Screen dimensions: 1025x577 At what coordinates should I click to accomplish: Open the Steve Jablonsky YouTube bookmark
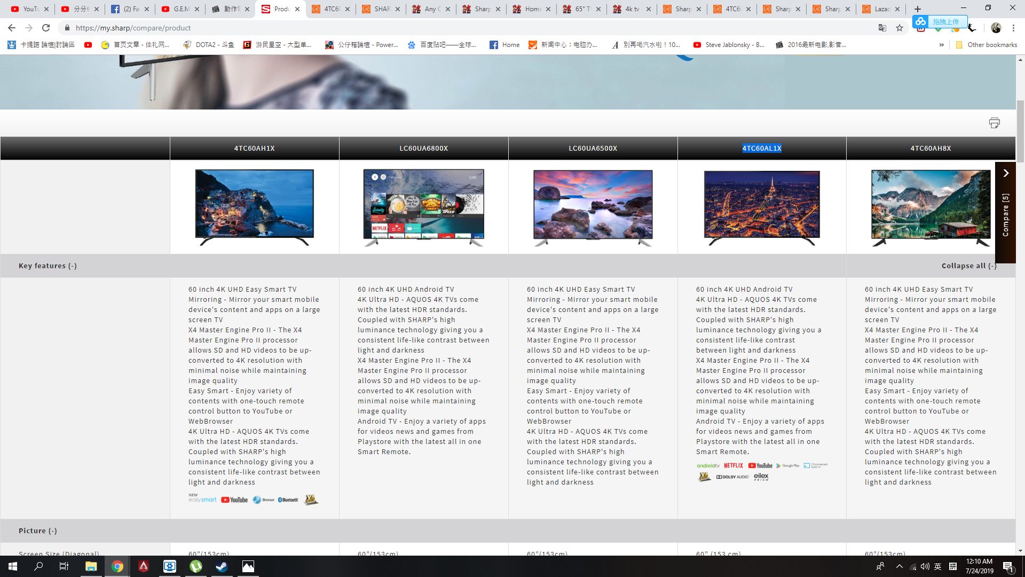coord(729,45)
